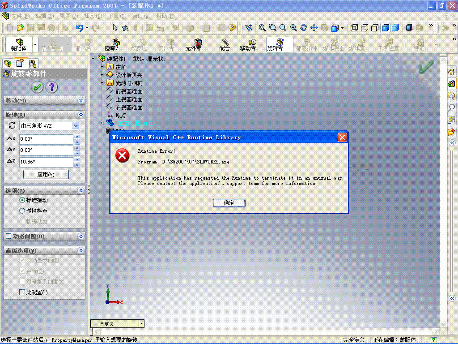The image size is (458, 344).
Task: Open the 视图(V) menu
Action: (x=69, y=16)
